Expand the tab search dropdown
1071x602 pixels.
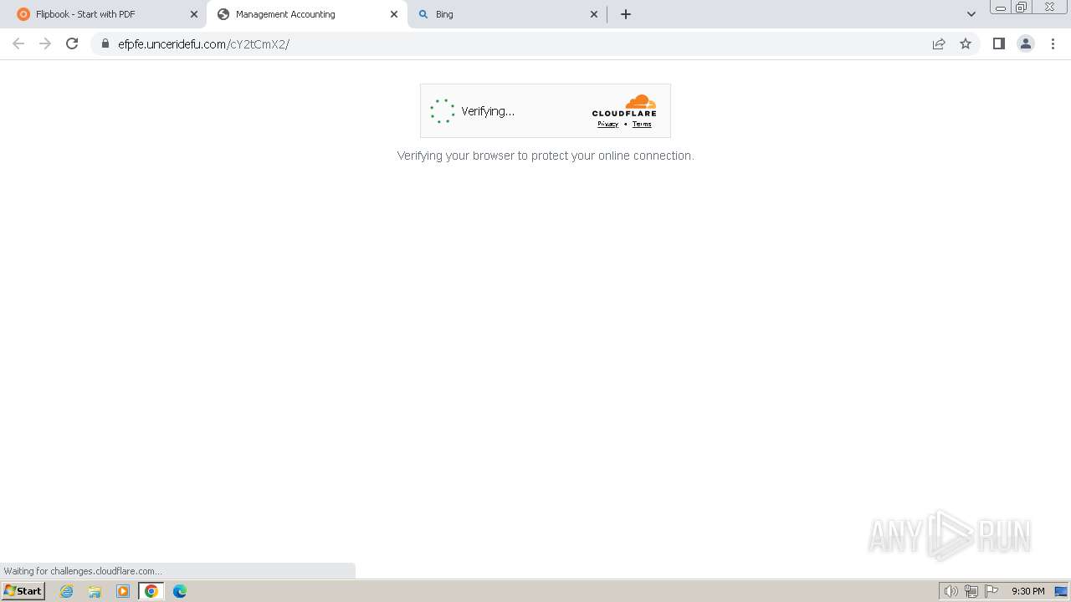pos(971,14)
